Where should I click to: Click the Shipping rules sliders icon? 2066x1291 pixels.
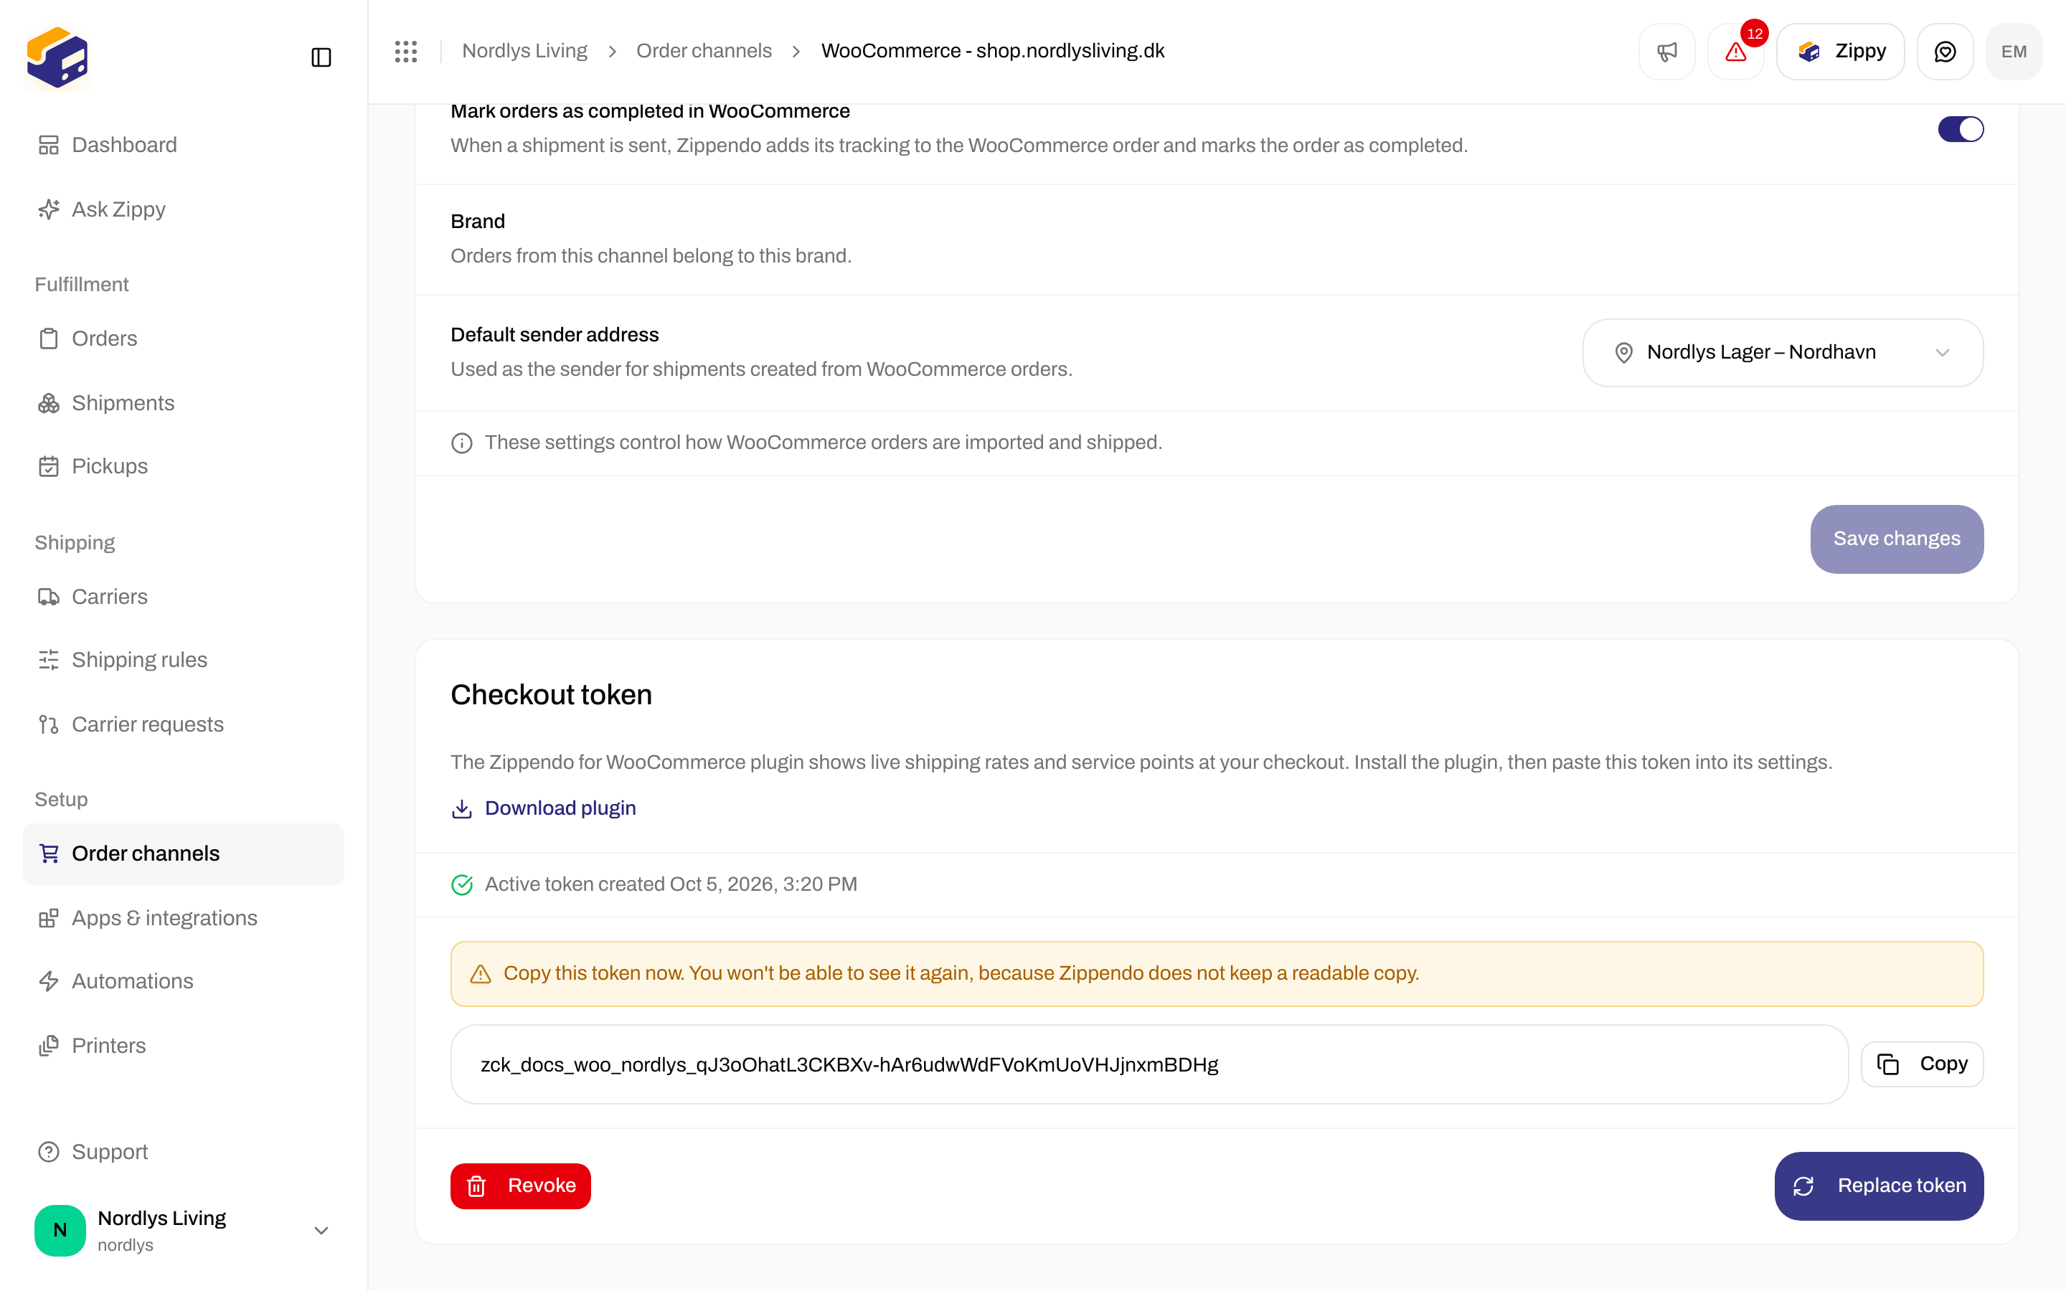coord(49,660)
